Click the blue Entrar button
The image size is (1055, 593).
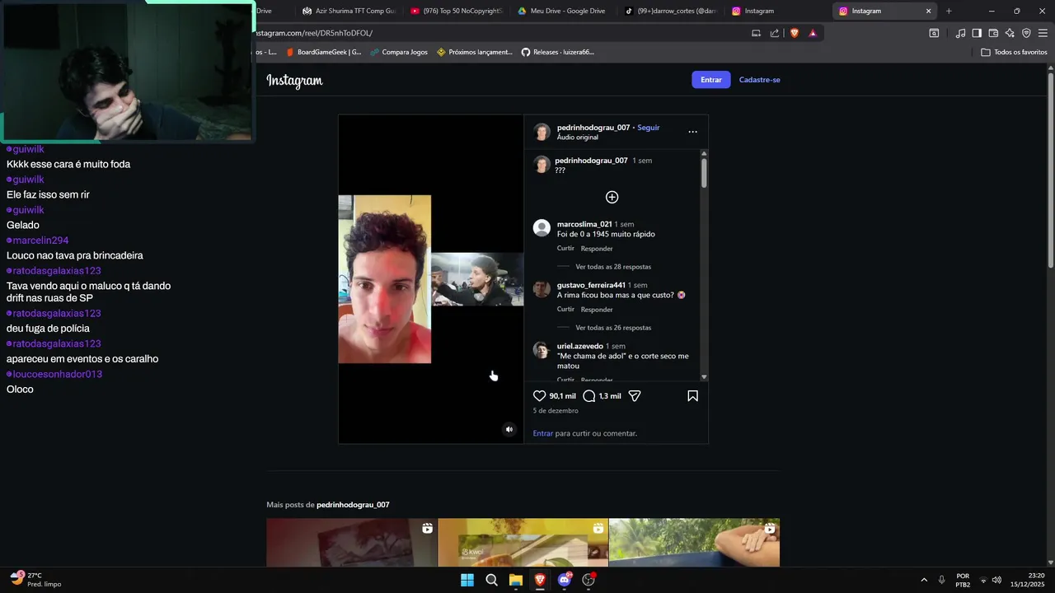pos(710,80)
